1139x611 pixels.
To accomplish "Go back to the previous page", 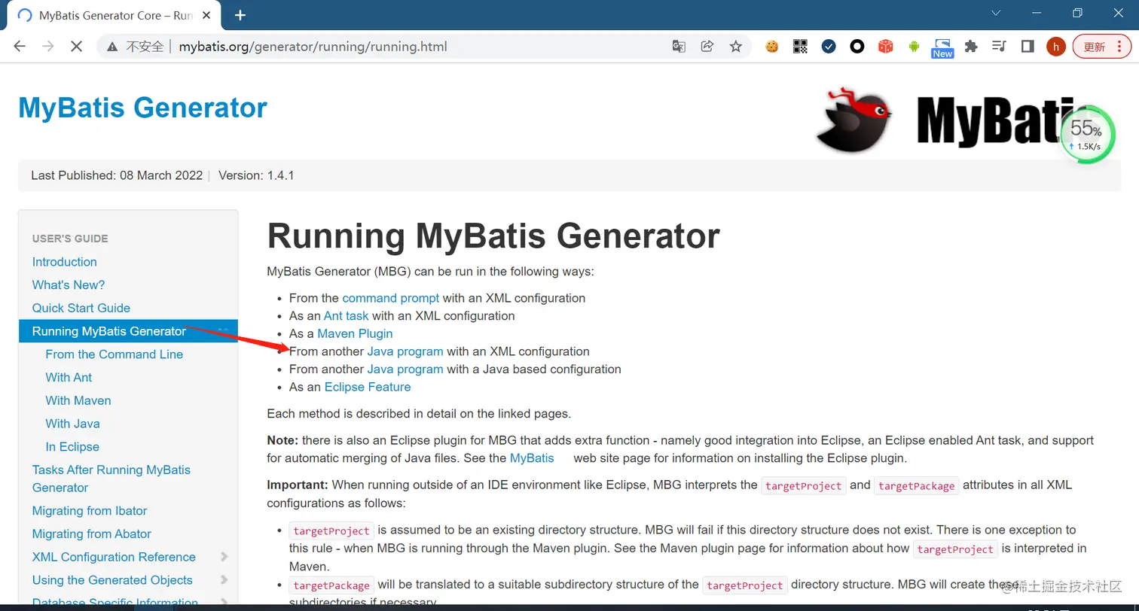I will coord(20,47).
